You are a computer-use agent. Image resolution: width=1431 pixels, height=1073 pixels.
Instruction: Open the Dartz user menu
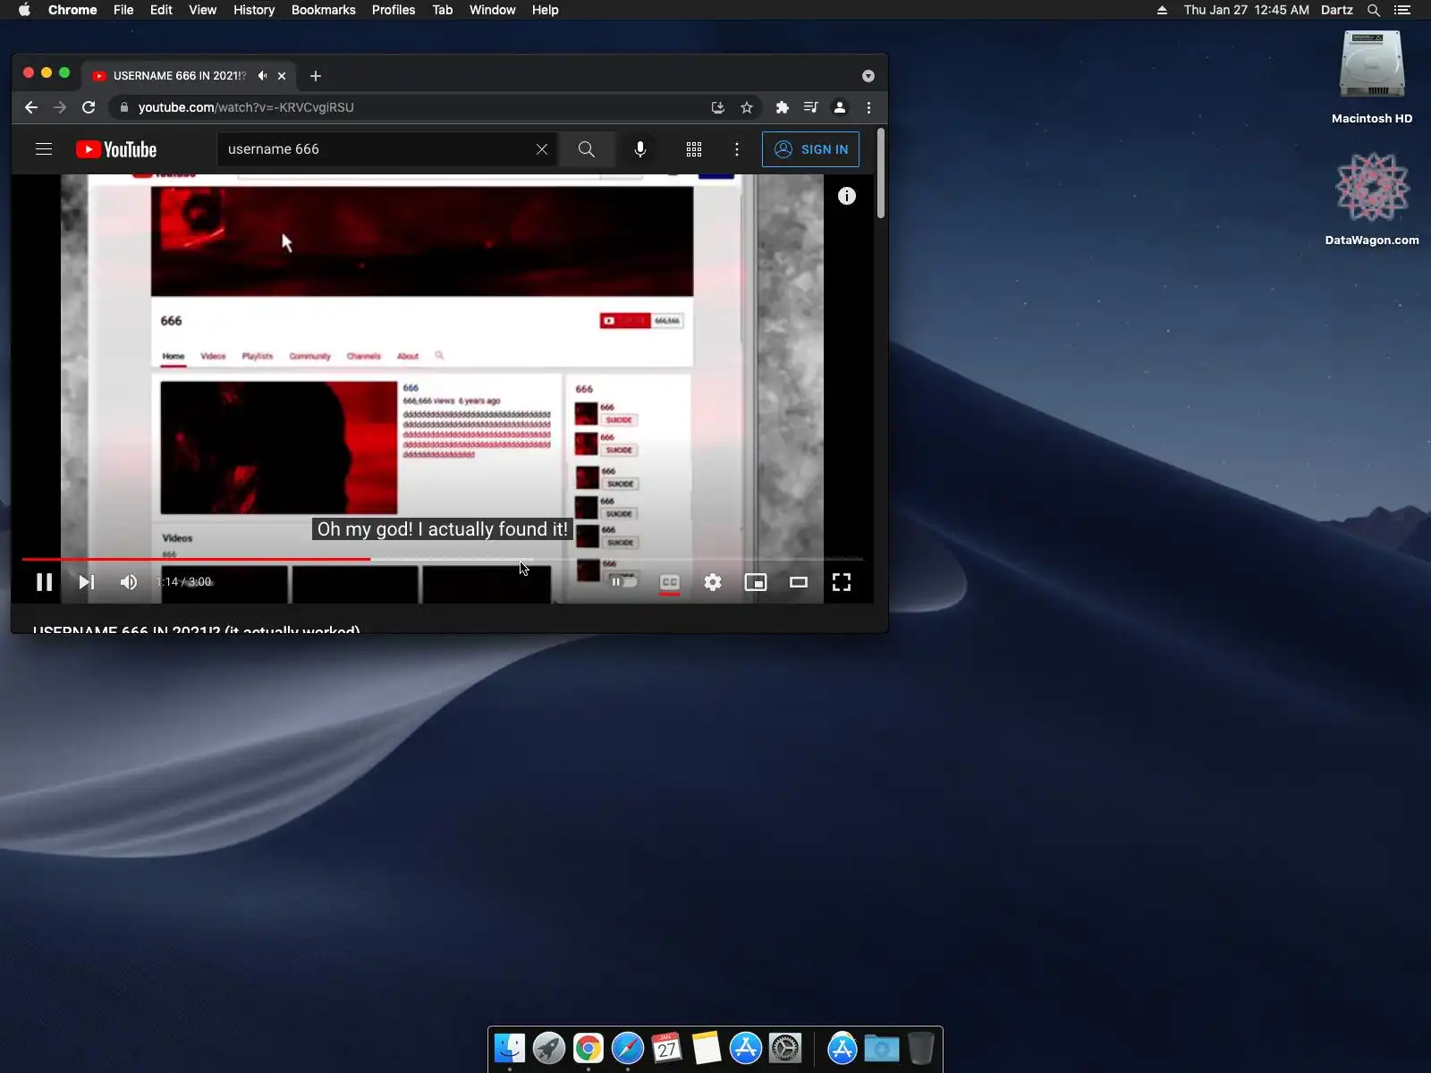tap(1337, 10)
